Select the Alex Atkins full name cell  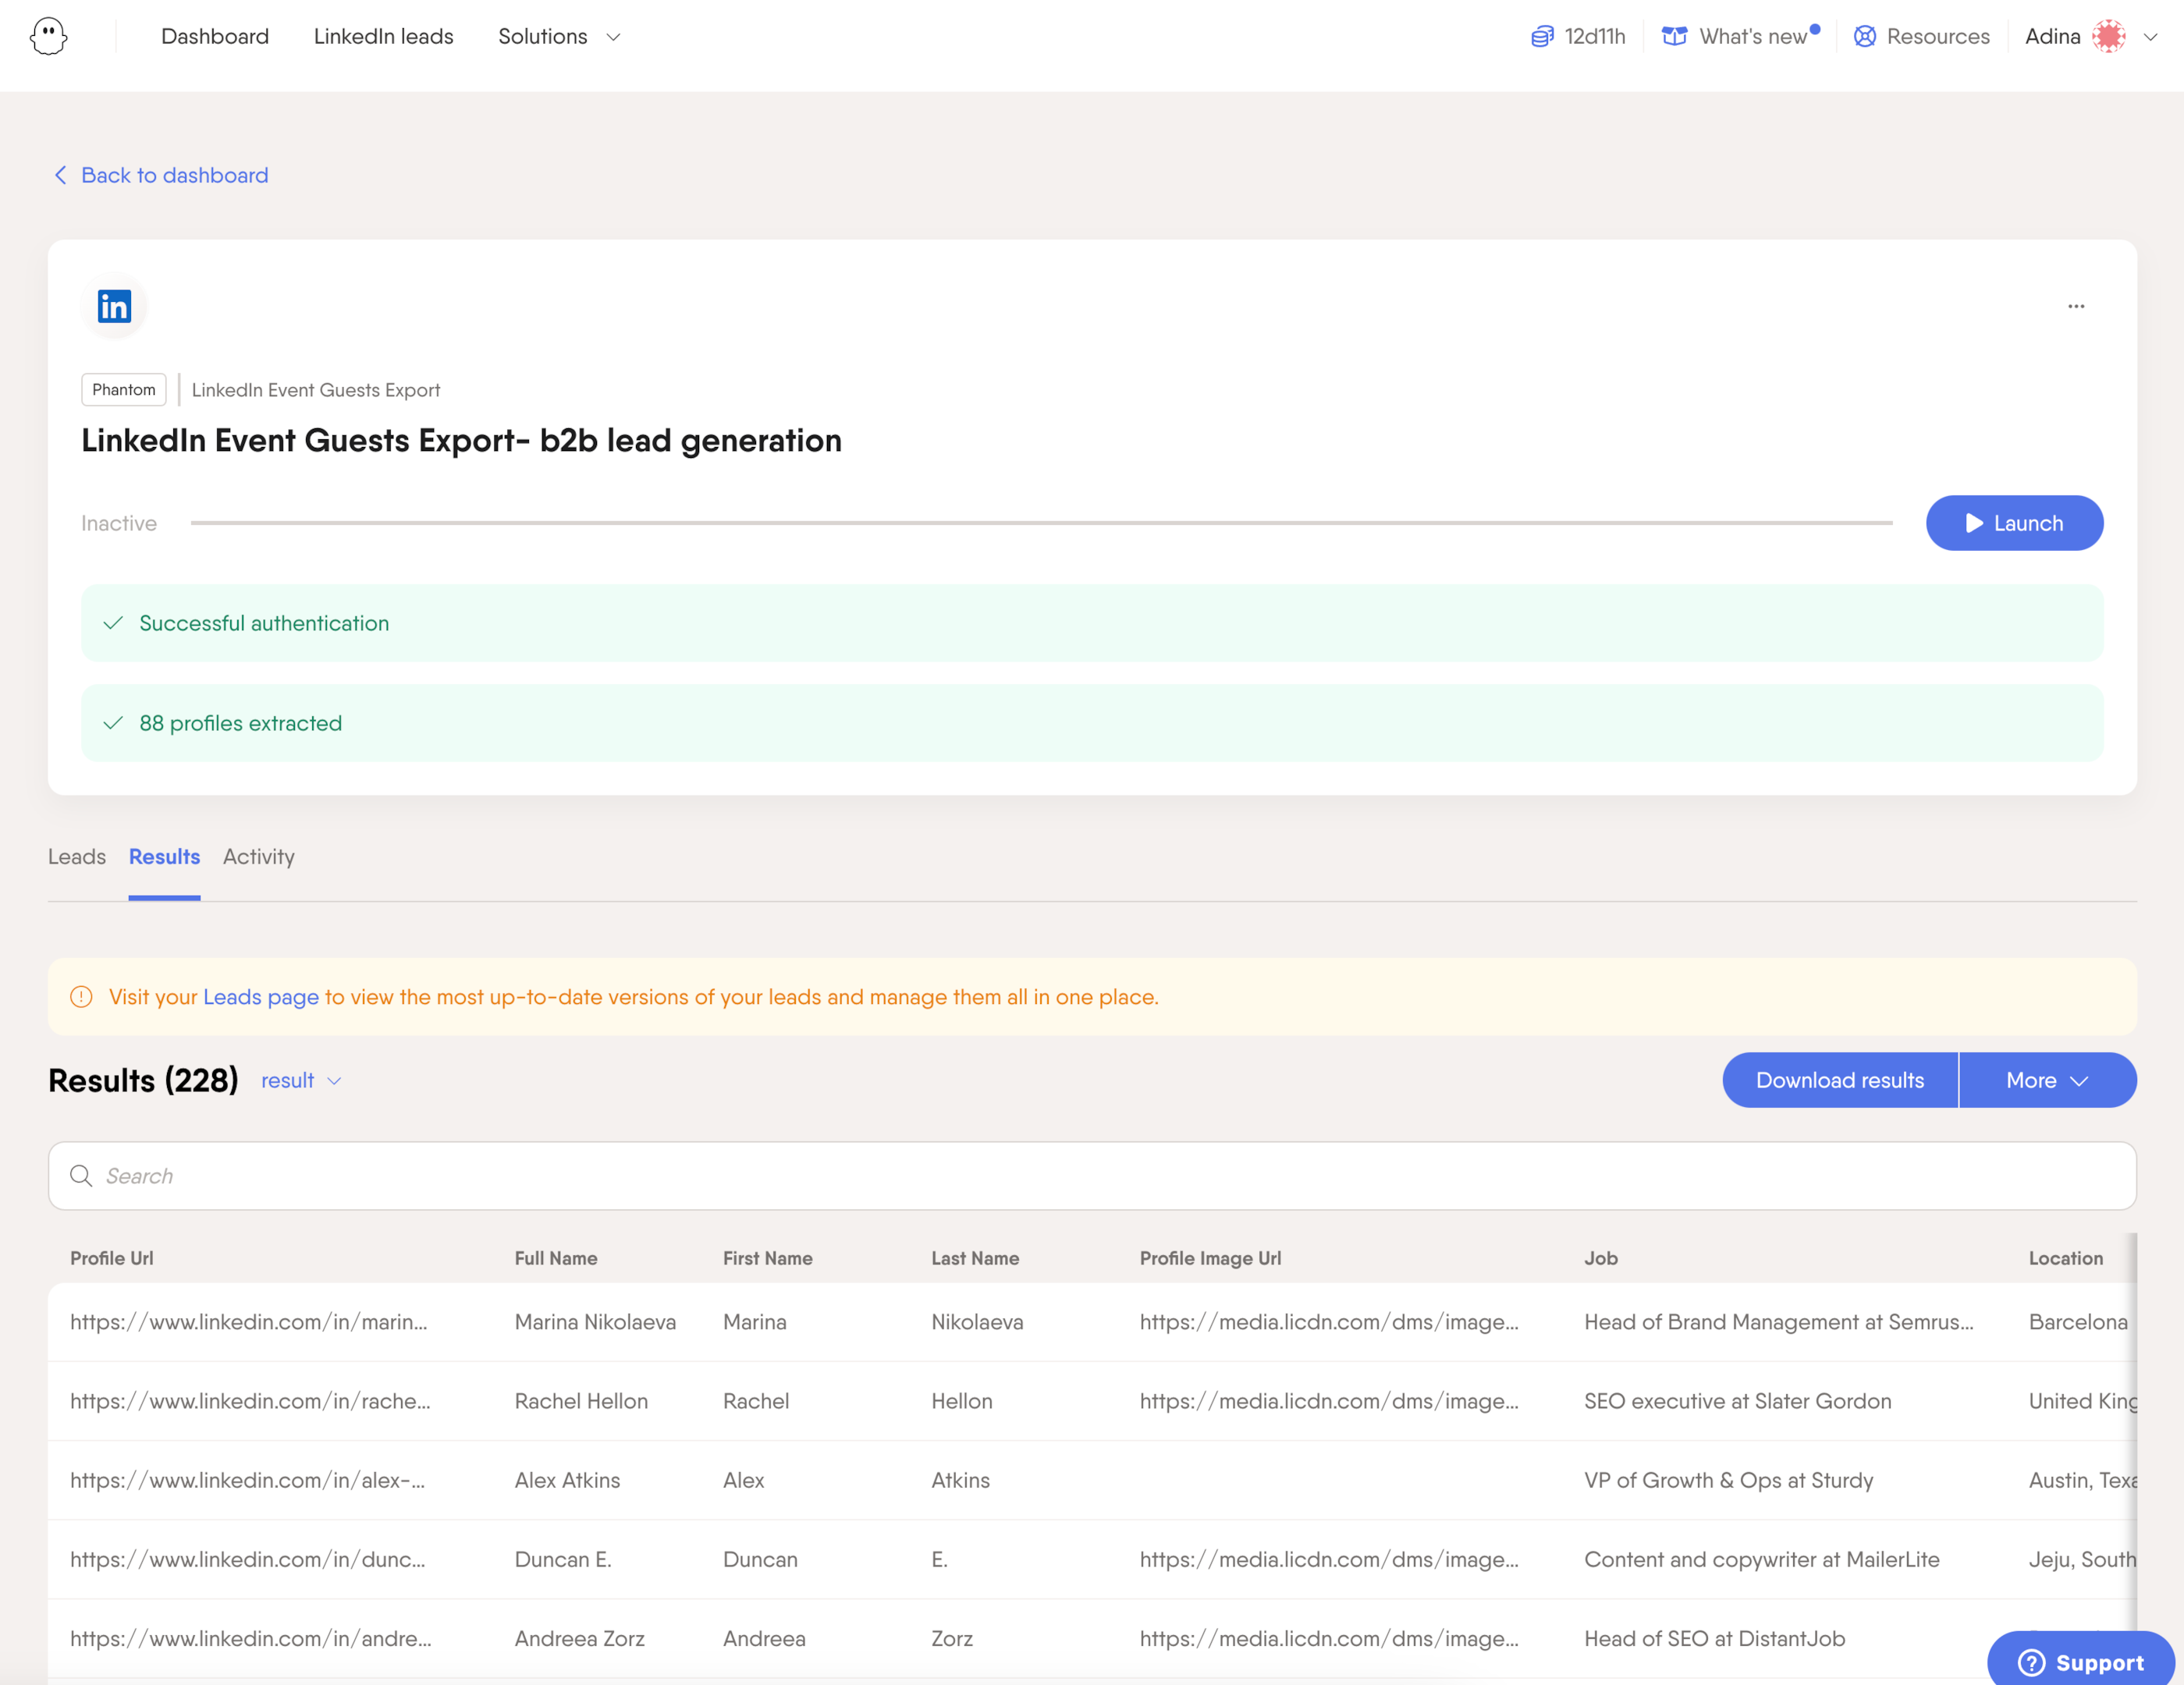[x=567, y=1480]
